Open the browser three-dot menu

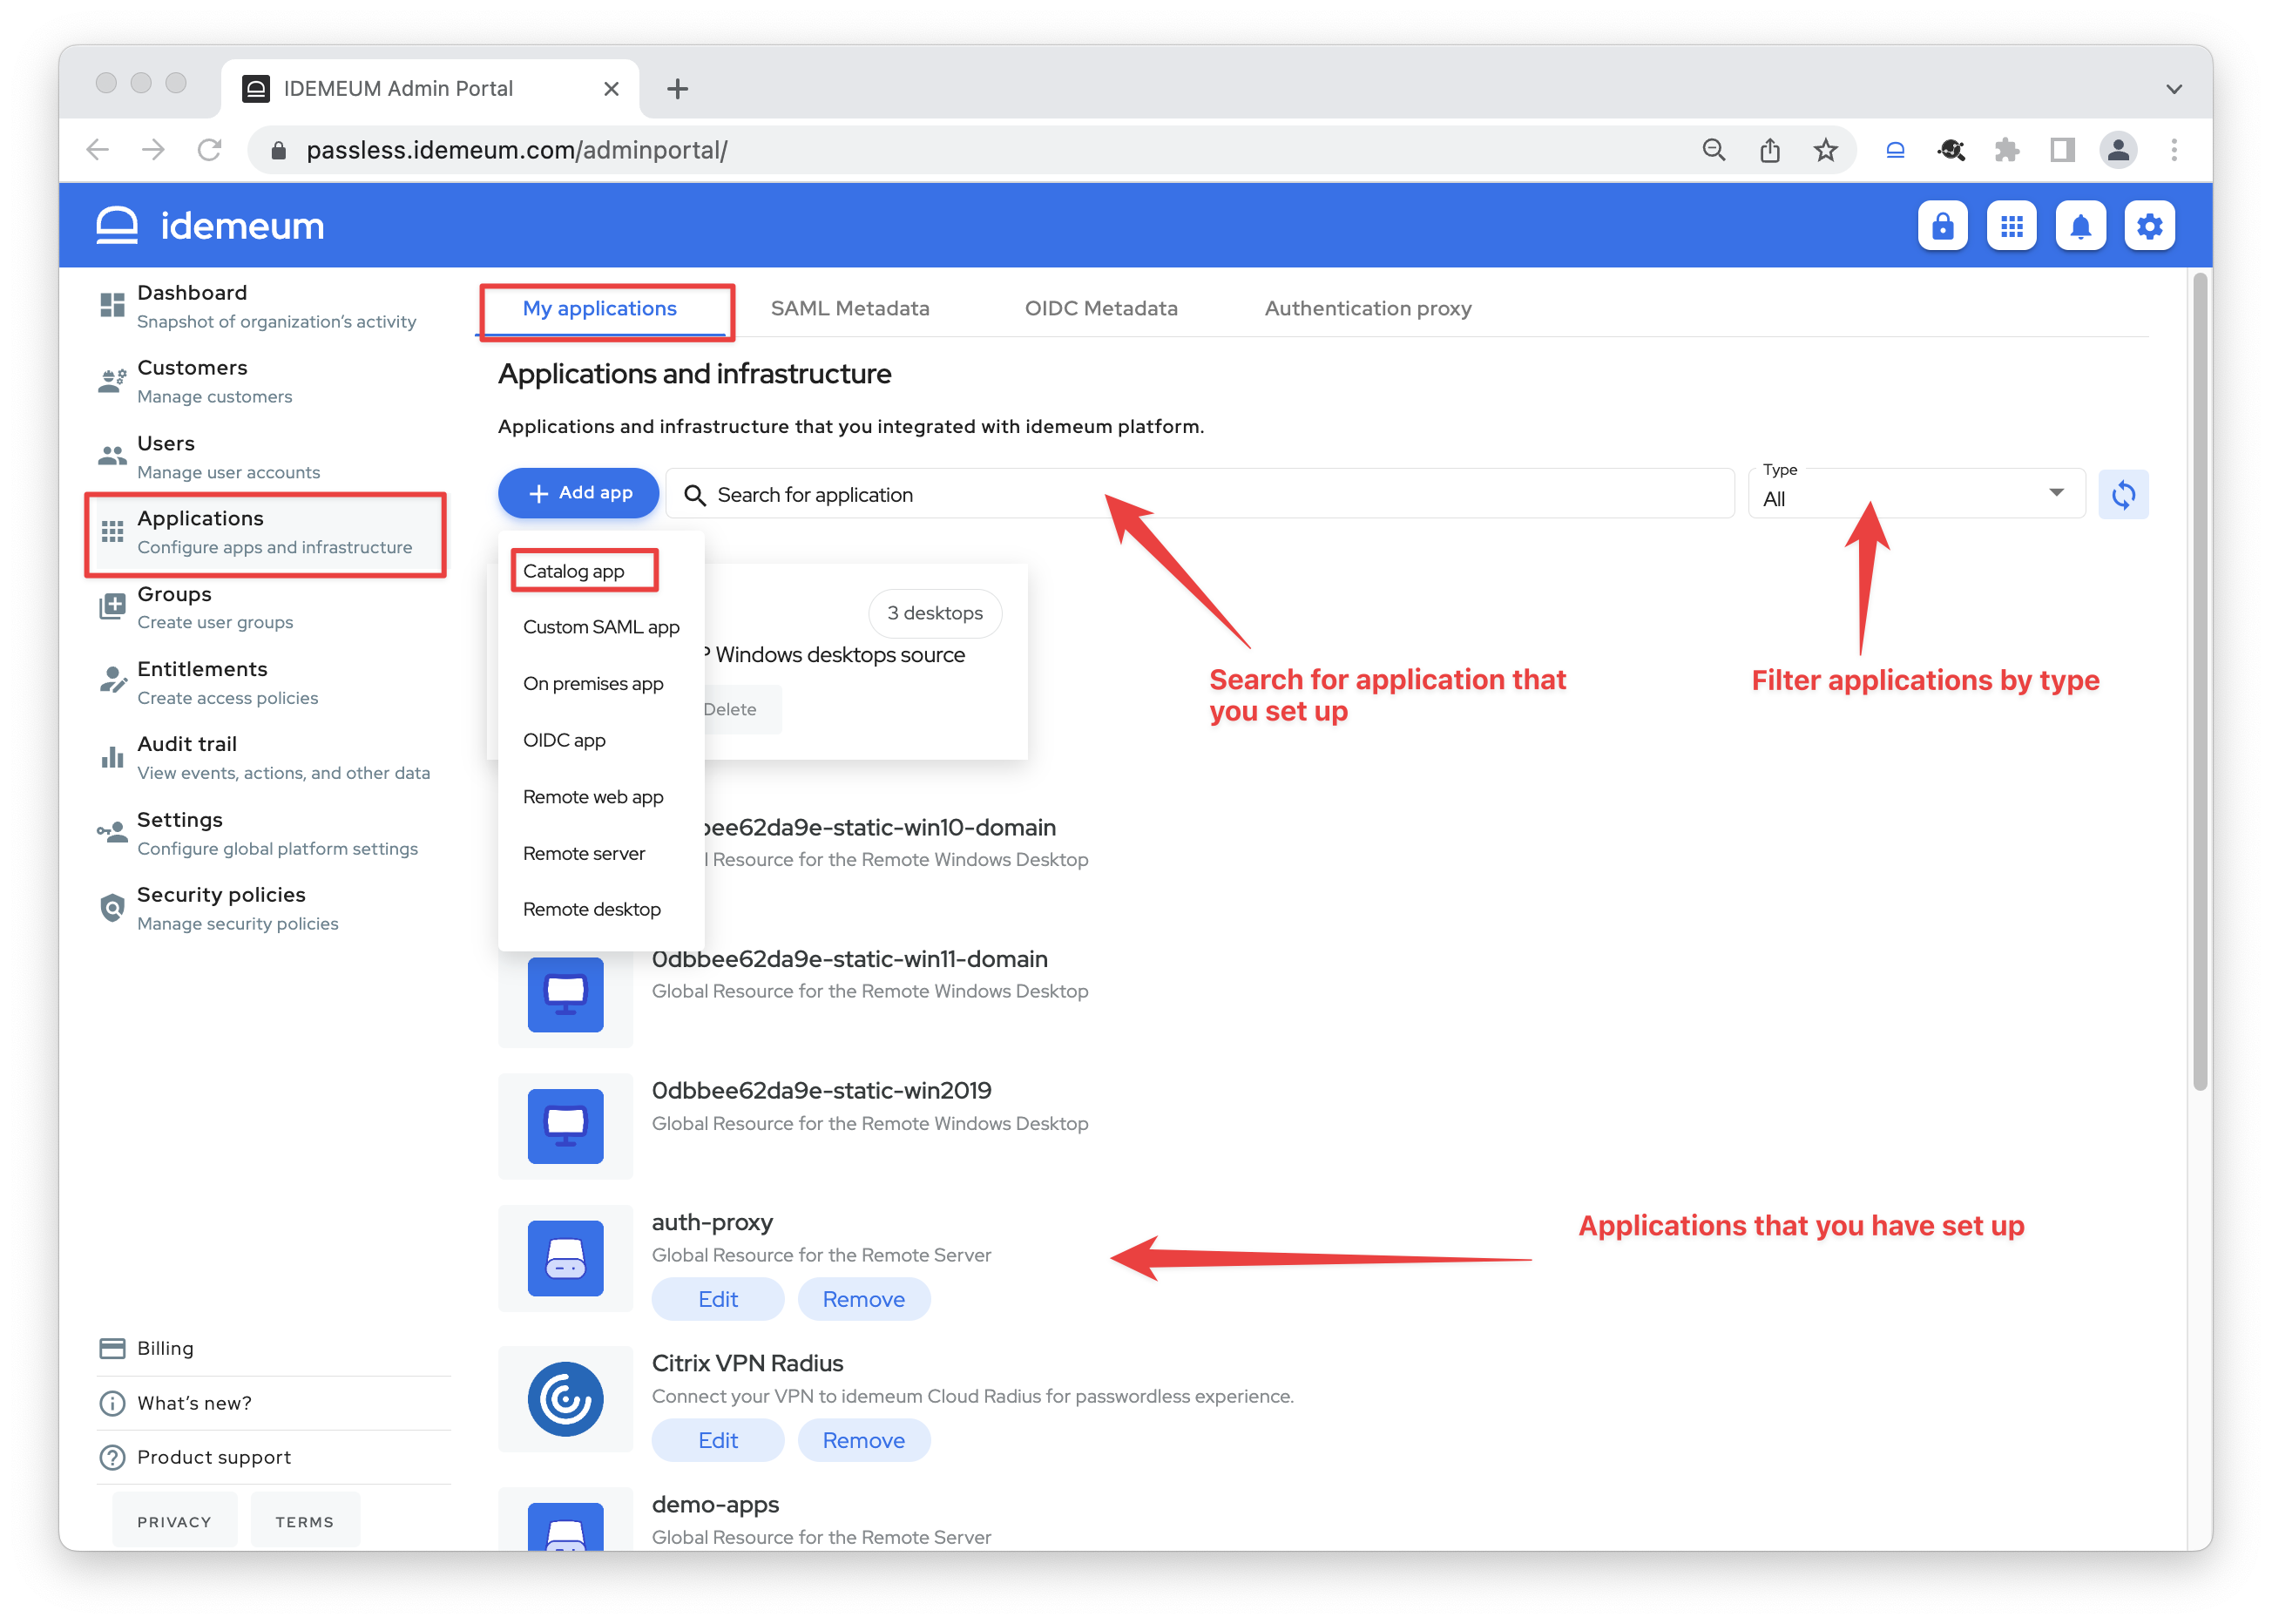[2173, 150]
